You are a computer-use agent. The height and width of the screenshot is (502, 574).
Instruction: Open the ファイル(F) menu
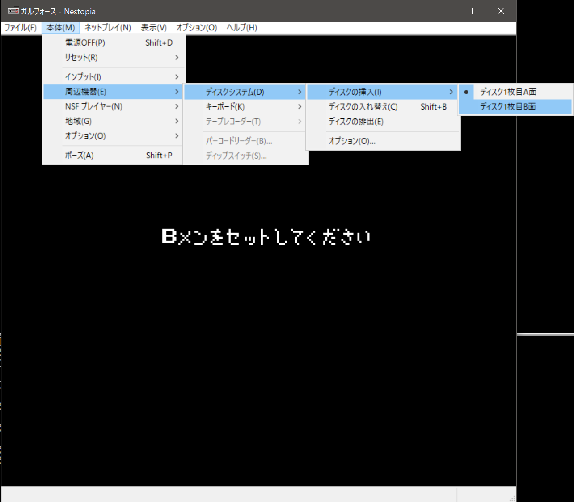point(21,28)
